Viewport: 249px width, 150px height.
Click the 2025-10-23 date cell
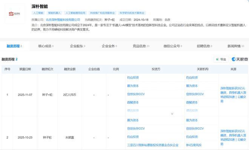pyautogui.click(x=25, y=138)
